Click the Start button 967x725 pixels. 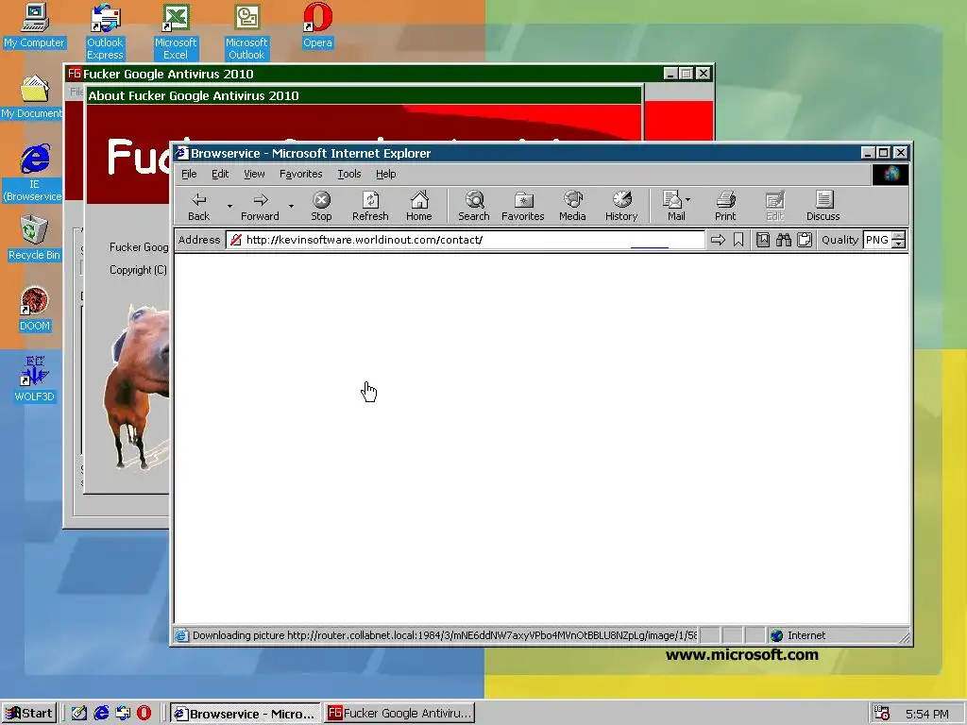pos(29,714)
